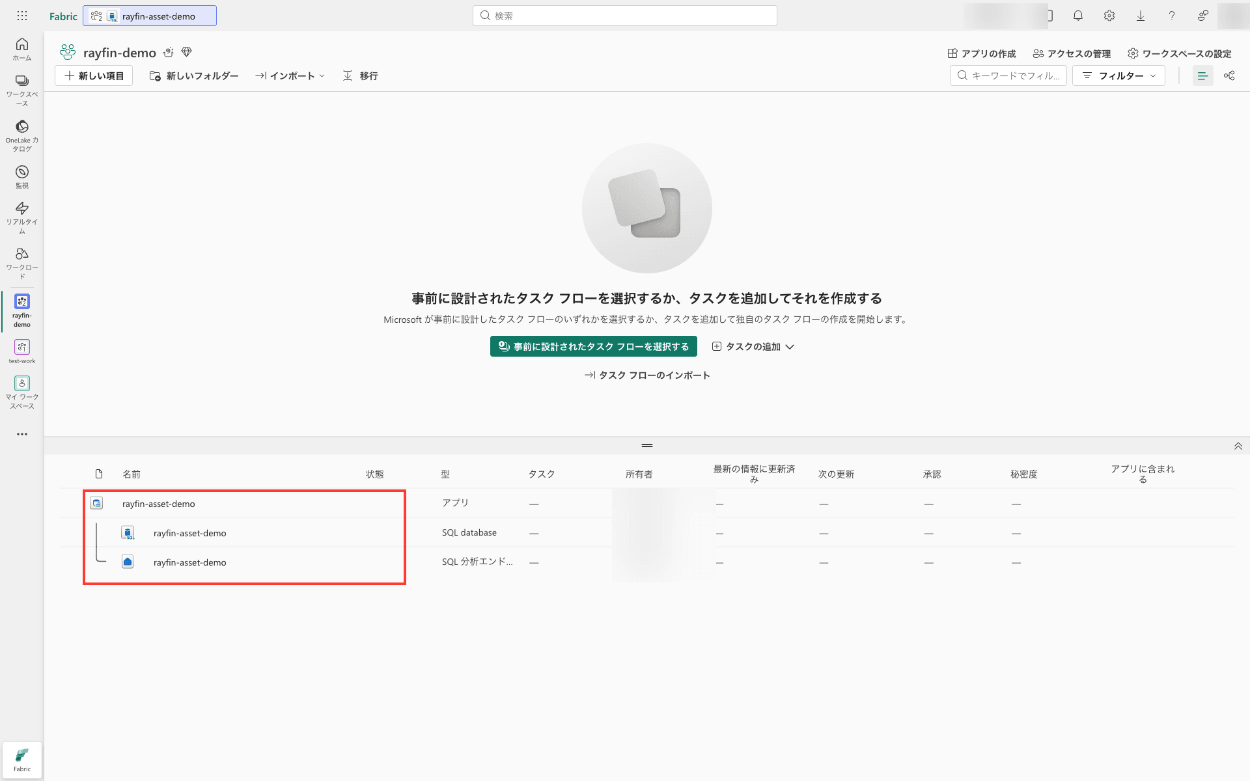Click the sidebar more options ellipsis

(x=22, y=434)
